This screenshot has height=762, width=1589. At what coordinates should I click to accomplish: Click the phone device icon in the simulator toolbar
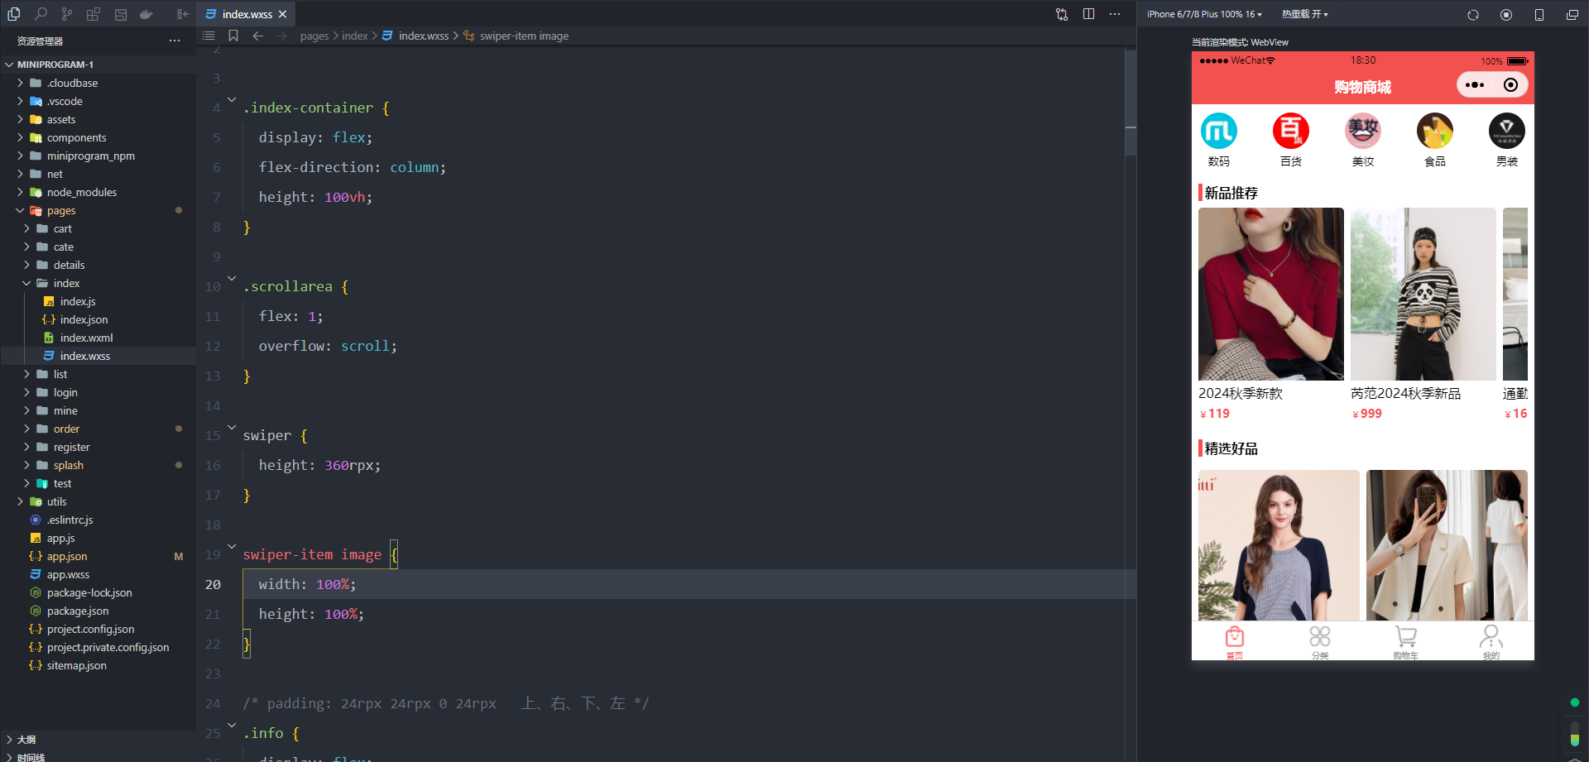click(x=1539, y=15)
